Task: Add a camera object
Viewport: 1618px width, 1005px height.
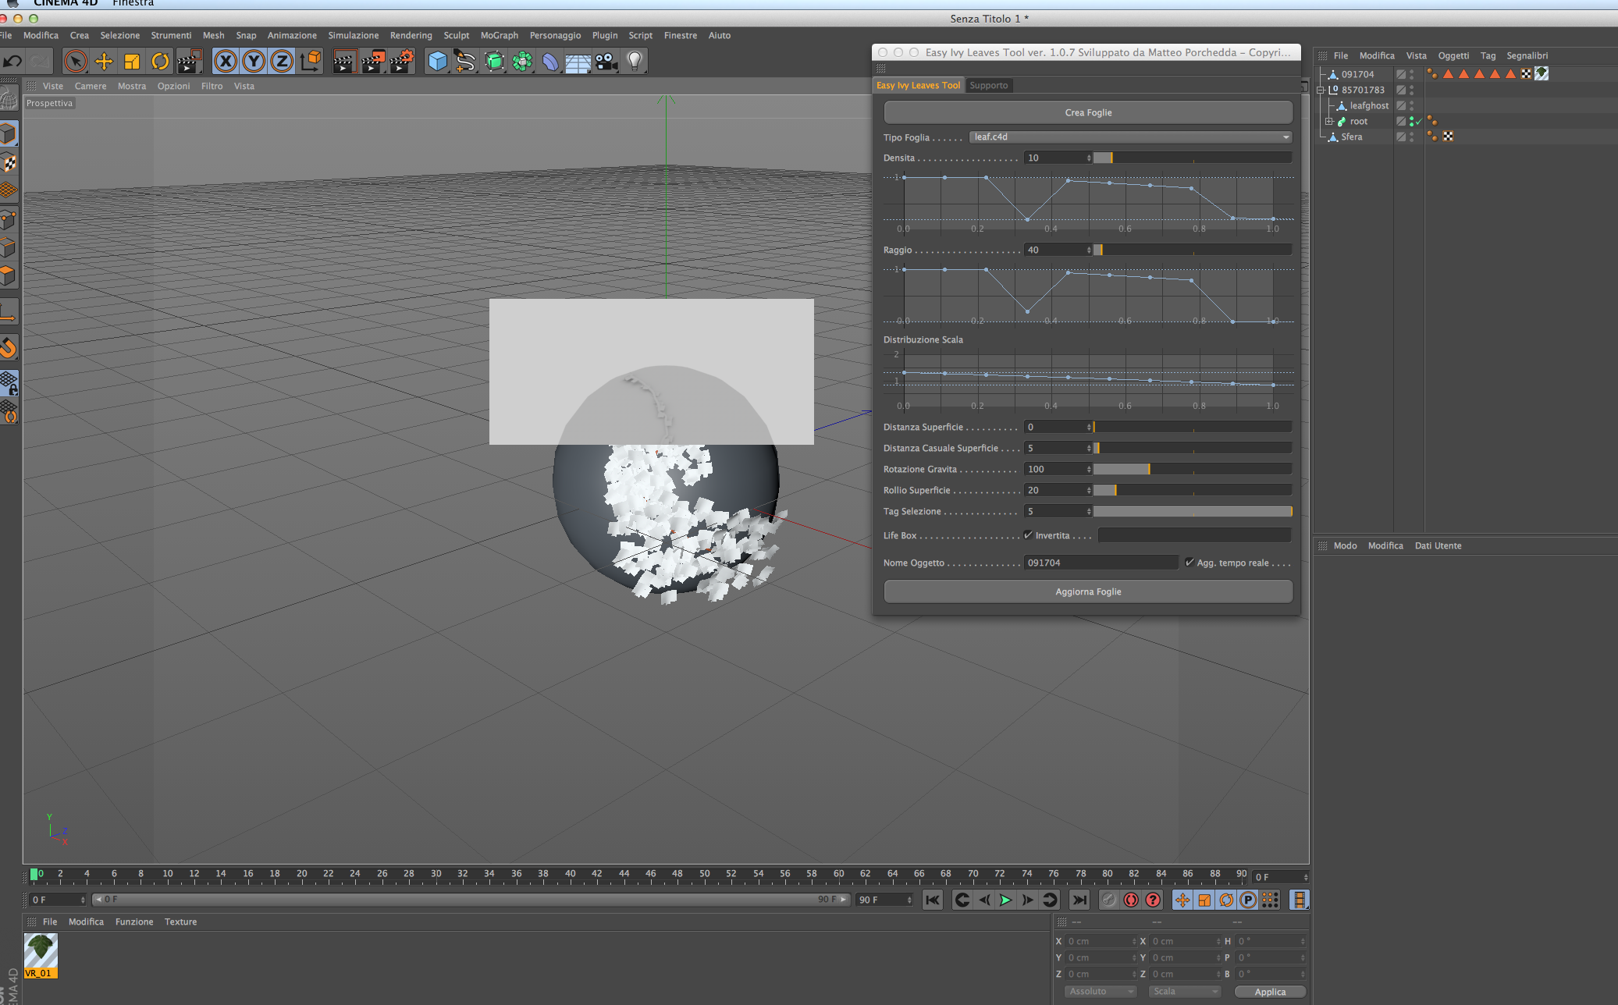Action: pyautogui.click(x=606, y=61)
